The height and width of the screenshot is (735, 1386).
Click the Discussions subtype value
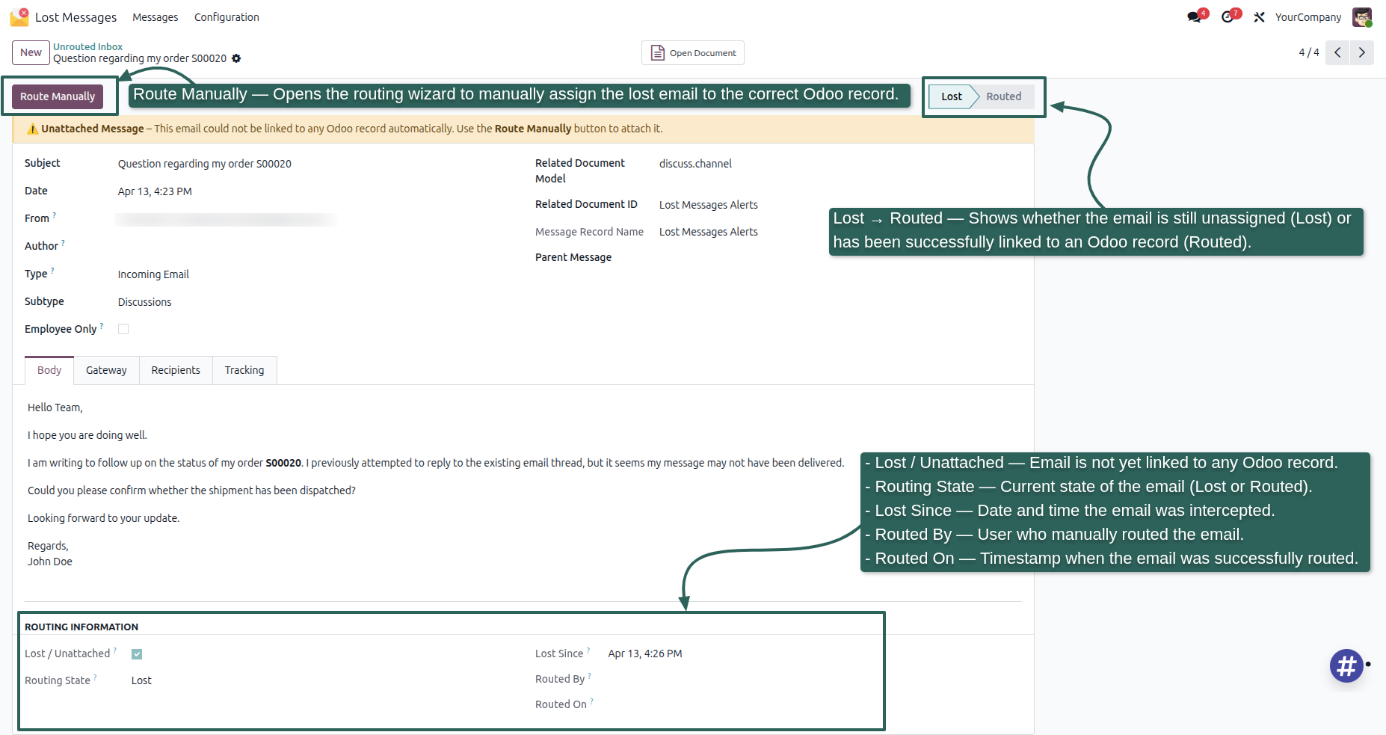point(144,302)
